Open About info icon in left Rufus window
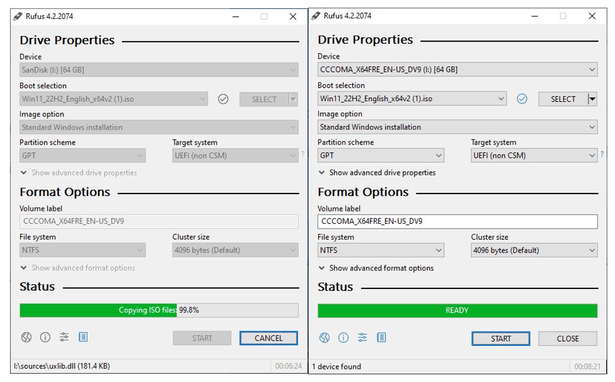Image resolution: width=615 pixels, height=382 pixels. 45,337
